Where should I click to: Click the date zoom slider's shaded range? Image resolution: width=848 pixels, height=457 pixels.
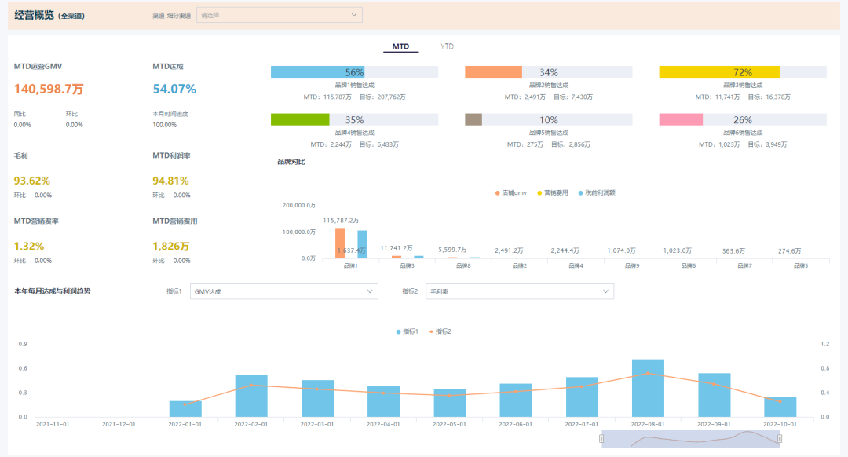click(691, 439)
